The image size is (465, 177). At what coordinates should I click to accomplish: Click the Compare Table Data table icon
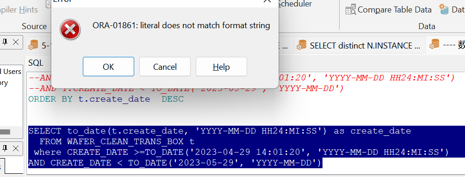point(351,9)
